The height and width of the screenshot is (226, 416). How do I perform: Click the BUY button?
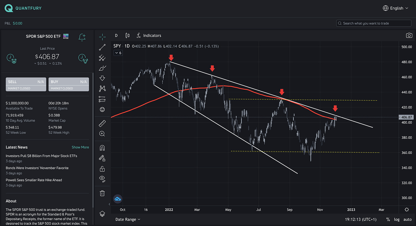pos(69,84)
